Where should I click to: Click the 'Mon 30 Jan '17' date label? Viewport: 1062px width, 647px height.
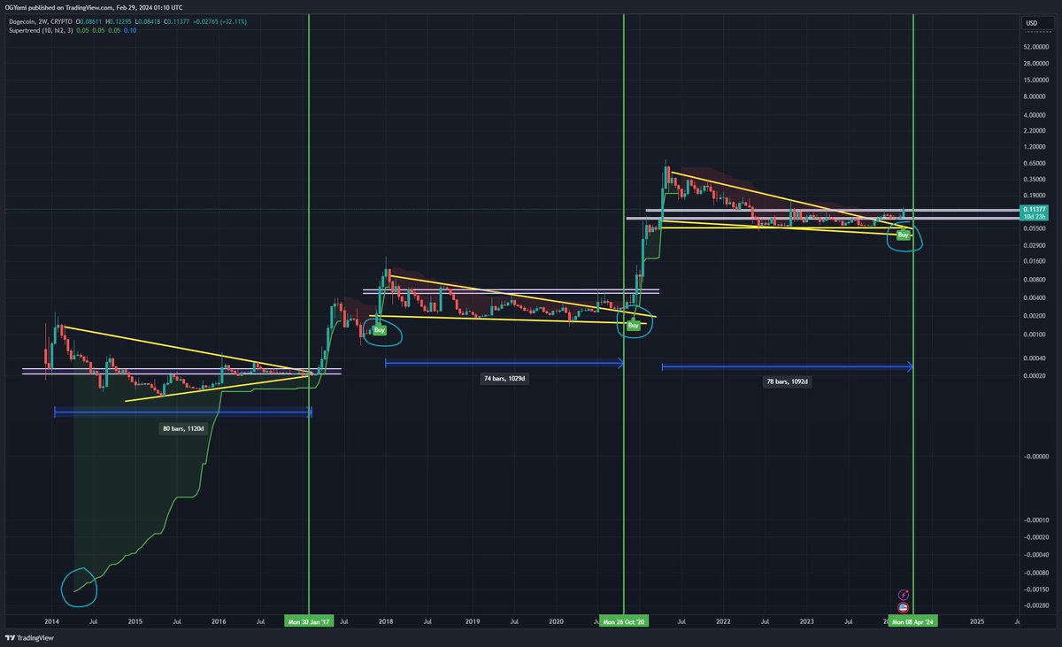(x=310, y=621)
